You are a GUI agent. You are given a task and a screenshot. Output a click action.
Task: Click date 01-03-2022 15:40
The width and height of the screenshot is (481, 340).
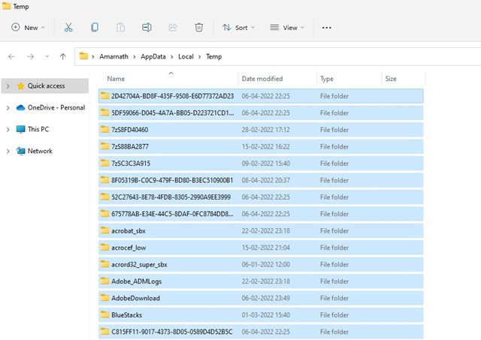click(265, 315)
